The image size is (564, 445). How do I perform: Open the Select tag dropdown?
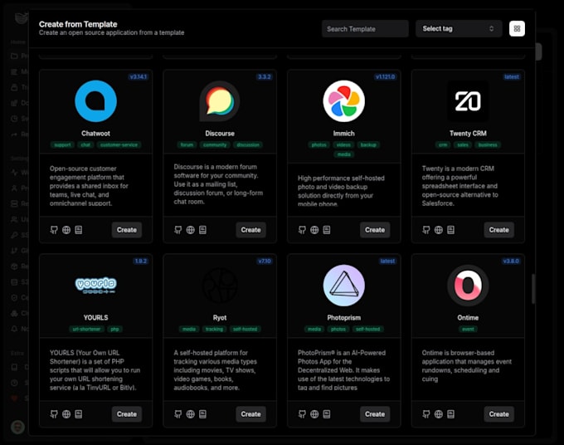point(459,29)
